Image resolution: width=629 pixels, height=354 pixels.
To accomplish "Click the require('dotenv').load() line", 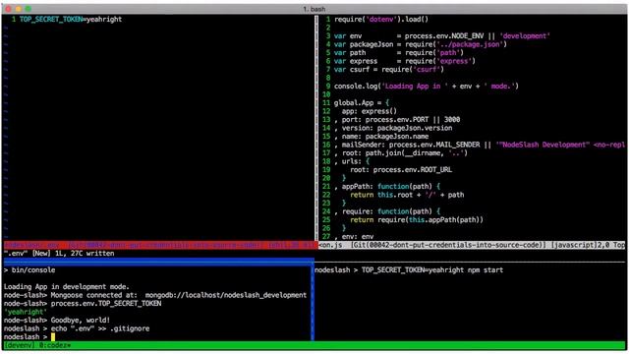I will tap(381, 20).
